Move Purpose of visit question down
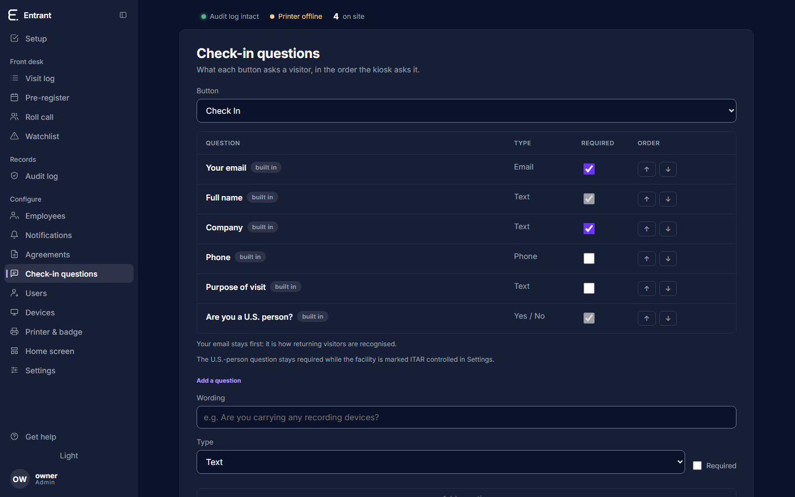The image size is (795, 497). 668,288
